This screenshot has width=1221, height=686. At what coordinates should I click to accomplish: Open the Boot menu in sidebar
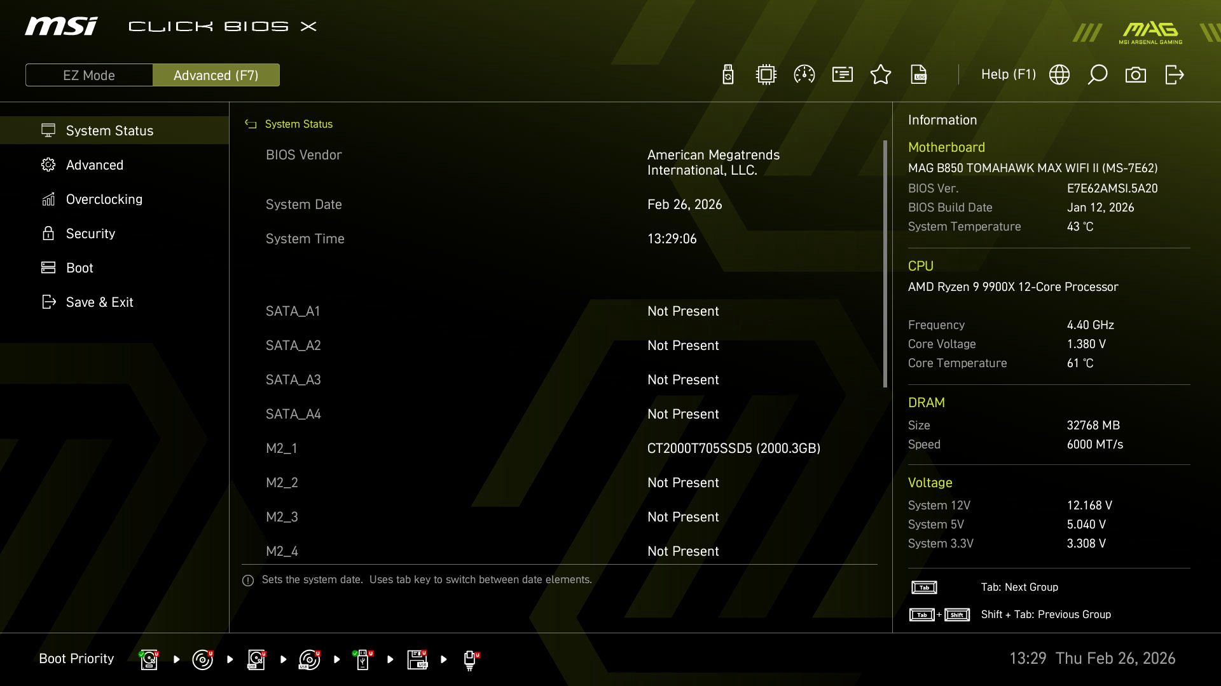coord(79,267)
